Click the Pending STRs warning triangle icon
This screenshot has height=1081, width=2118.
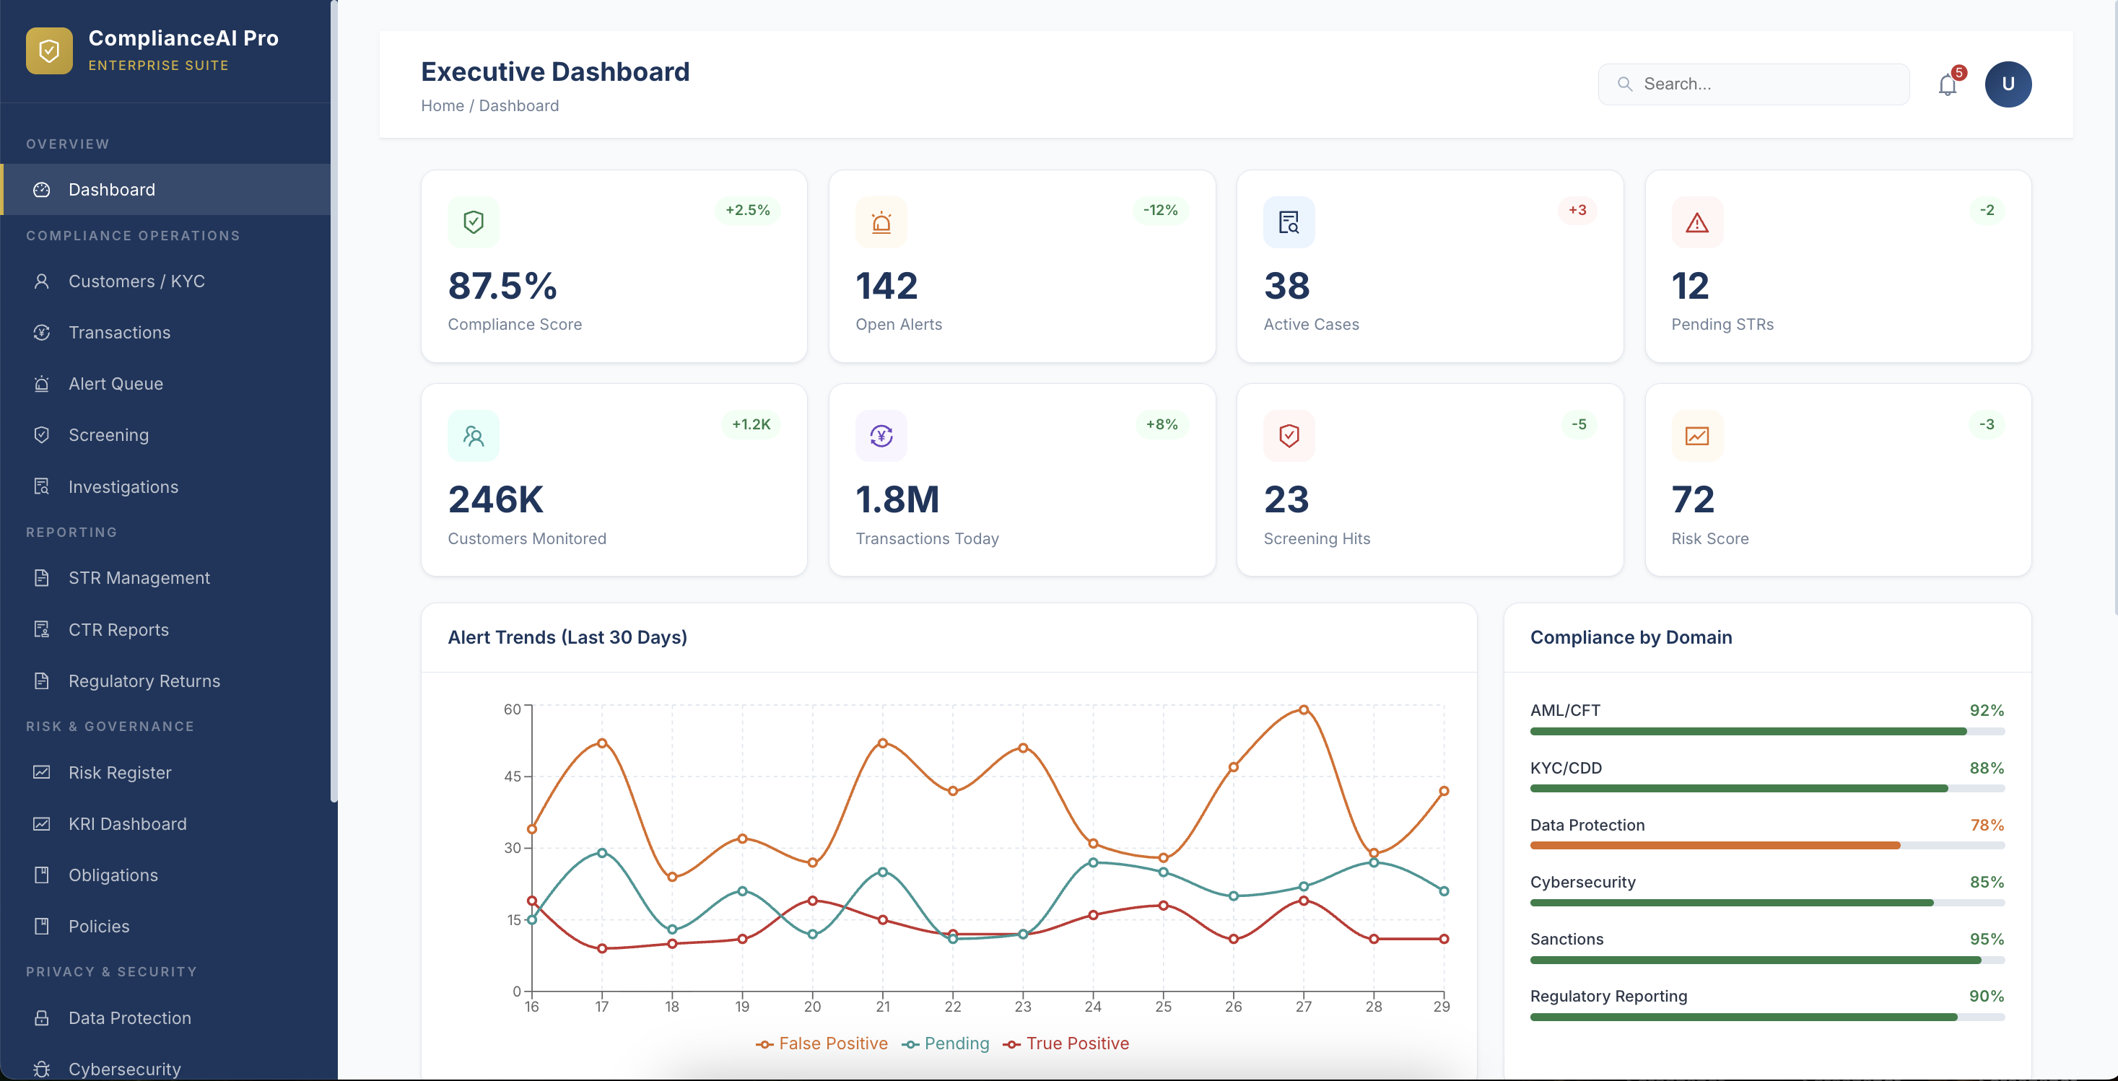pos(1696,222)
